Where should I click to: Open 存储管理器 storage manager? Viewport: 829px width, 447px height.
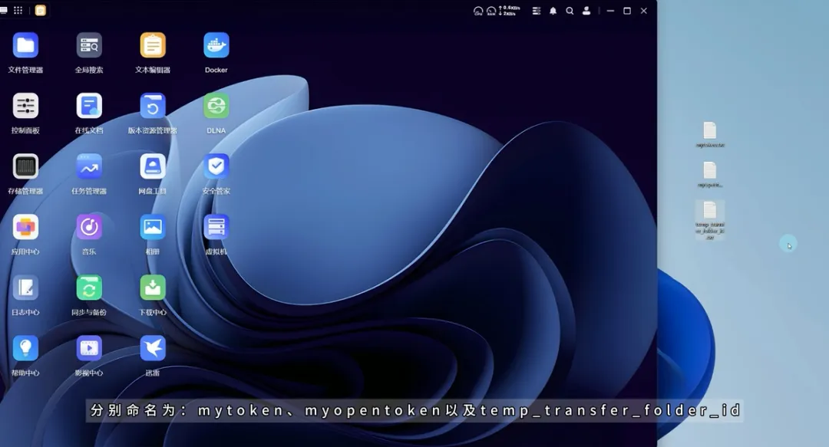click(25, 167)
